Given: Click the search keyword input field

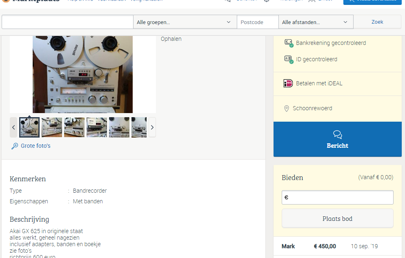Looking at the screenshot, I should click(x=67, y=22).
